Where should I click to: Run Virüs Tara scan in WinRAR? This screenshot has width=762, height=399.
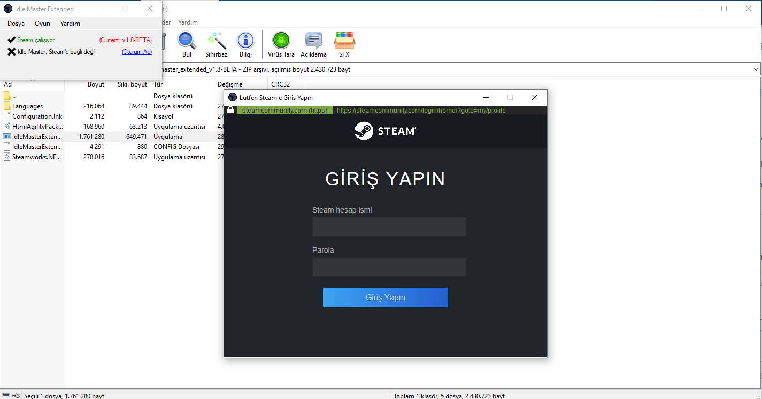pos(281,41)
